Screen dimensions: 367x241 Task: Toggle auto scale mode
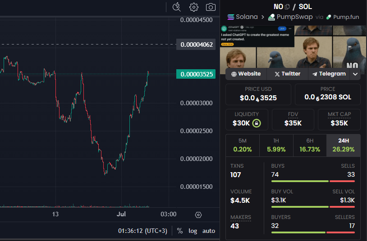[209, 231]
